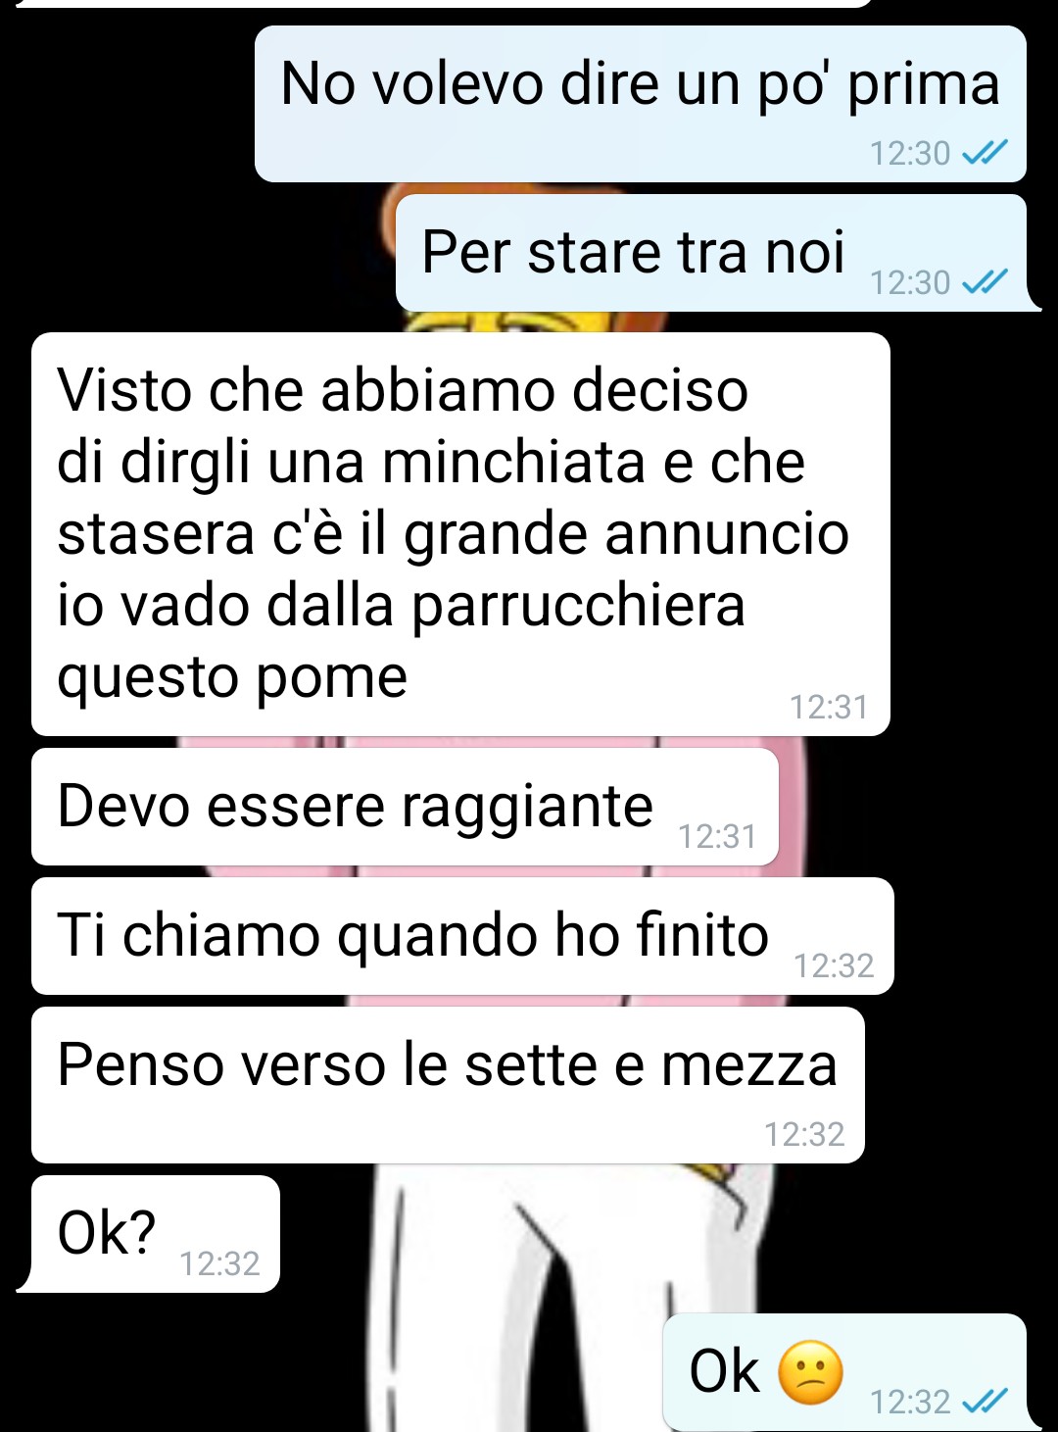This screenshot has height=1432, width=1058.
Task: Select the 'Per stare tra noi' message
Action: (x=711, y=253)
